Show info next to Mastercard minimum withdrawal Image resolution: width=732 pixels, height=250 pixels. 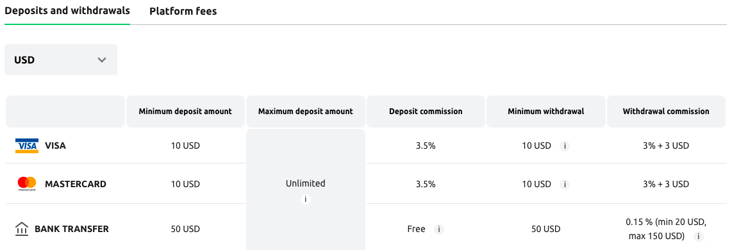(x=565, y=184)
